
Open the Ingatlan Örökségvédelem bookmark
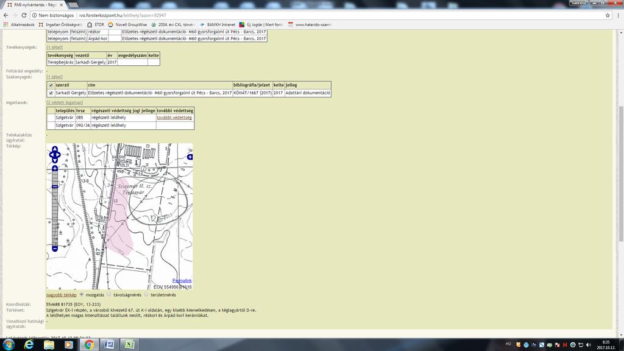tap(60, 24)
